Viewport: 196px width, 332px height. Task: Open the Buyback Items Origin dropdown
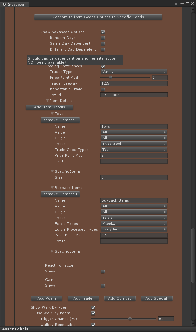[x=134, y=212]
